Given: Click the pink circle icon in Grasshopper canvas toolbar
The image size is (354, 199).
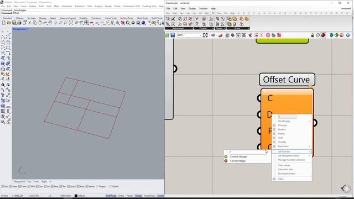Looking at the screenshot, I should (x=268, y=35).
